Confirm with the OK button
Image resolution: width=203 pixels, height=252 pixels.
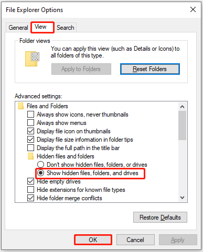[93, 240]
